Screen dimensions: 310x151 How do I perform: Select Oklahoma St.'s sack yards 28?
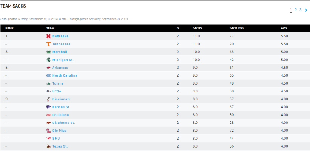click(231, 123)
